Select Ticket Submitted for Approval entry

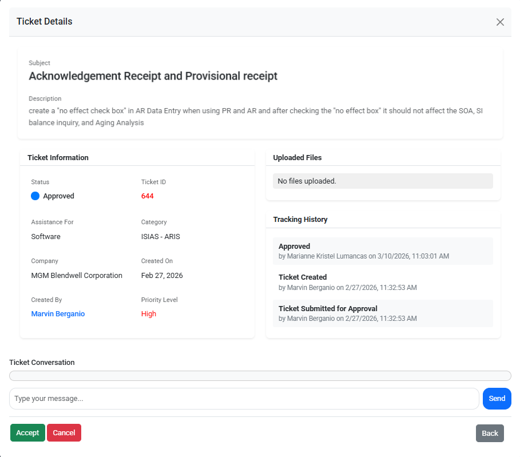click(x=383, y=313)
